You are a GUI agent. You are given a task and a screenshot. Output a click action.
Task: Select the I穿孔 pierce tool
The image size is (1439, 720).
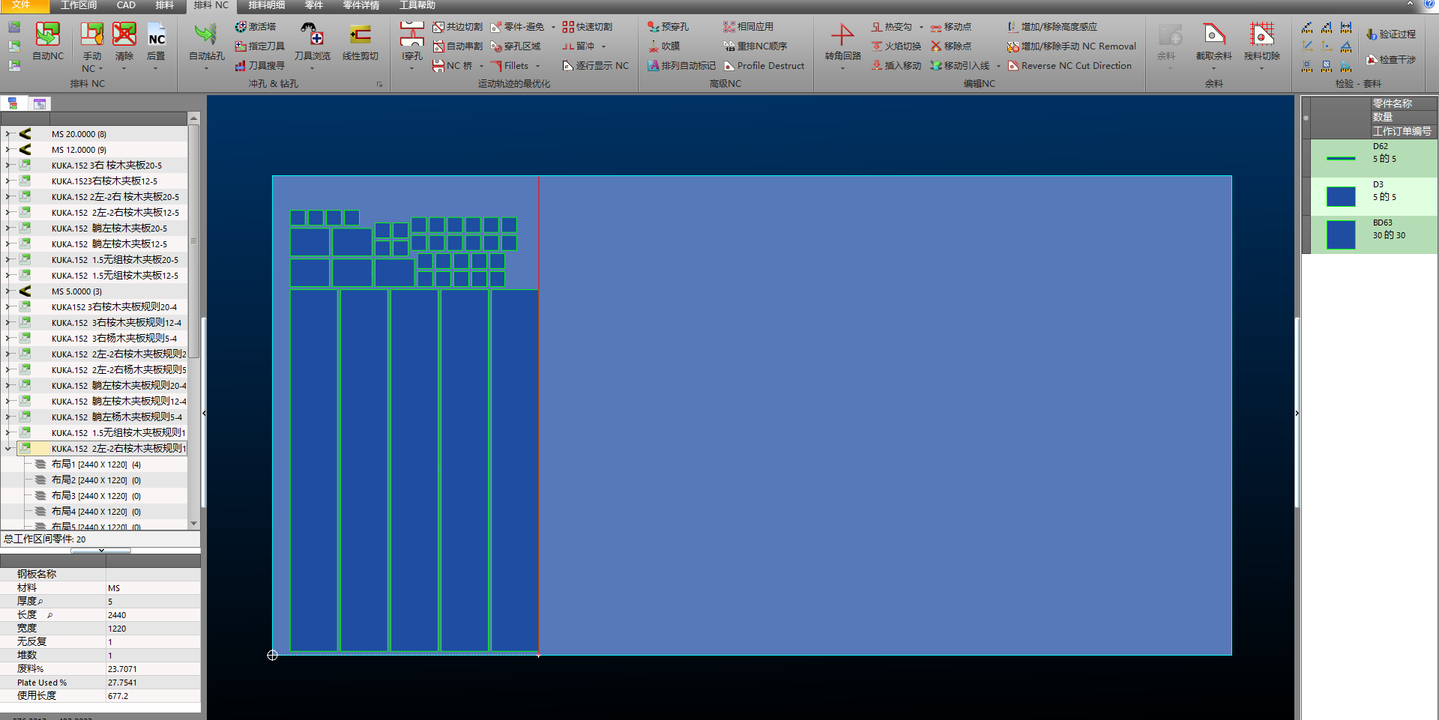(412, 41)
